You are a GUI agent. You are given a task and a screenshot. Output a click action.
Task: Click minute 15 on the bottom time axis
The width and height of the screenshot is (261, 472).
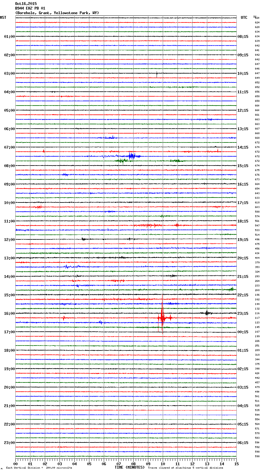pyautogui.click(x=236, y=464)
